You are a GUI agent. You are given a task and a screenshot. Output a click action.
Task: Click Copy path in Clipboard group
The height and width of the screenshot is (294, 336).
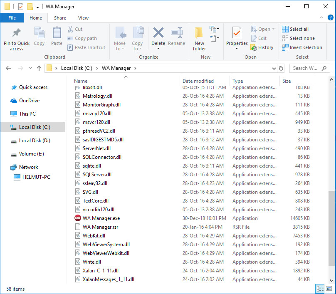pyautogui.click(x=82, y=38)
